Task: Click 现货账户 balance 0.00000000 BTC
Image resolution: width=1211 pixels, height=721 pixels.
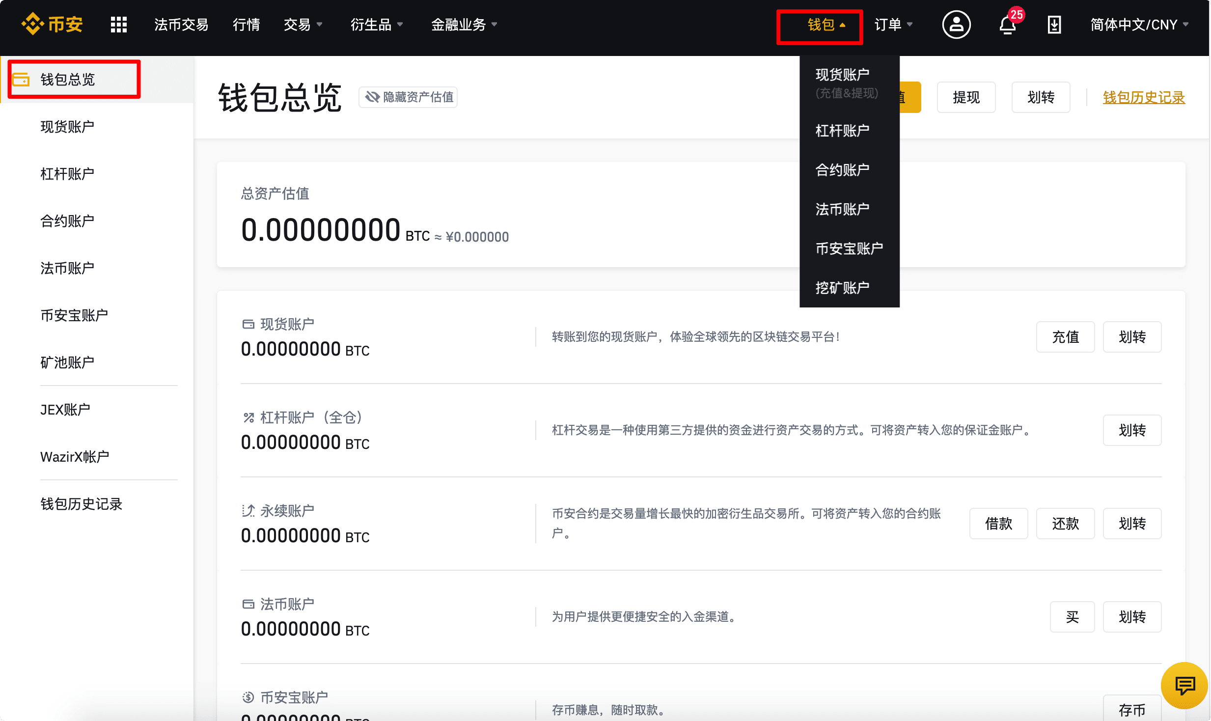Action: click(305, 349)
